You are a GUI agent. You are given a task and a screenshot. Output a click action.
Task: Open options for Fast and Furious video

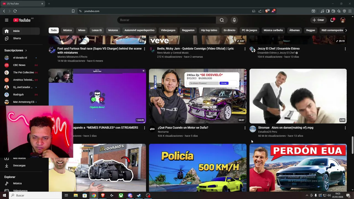(x=144, y=49)
